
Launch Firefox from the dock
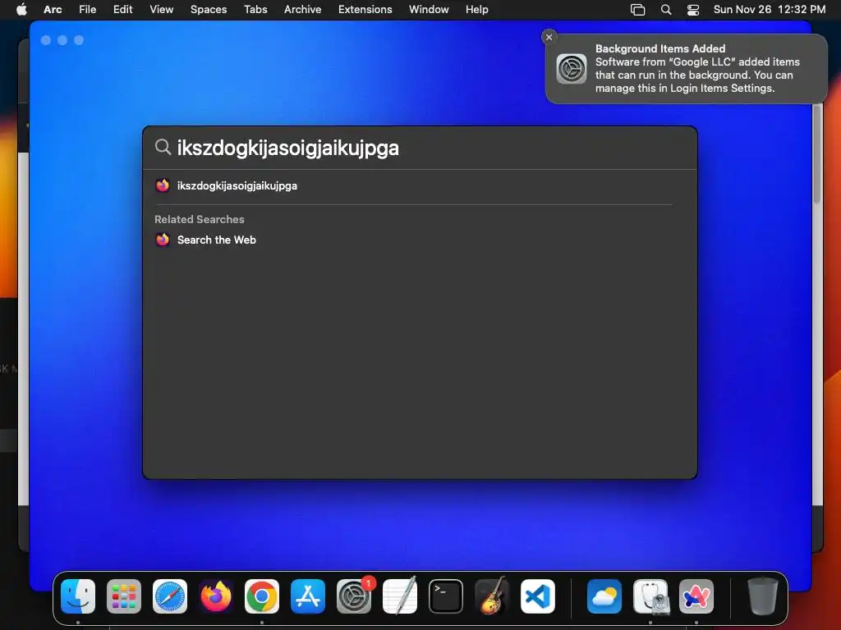[x=216, y=596]
